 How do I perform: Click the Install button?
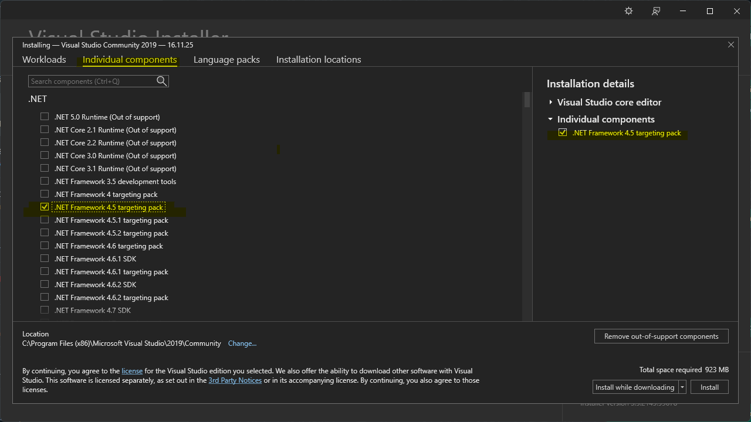pos(709,387)
